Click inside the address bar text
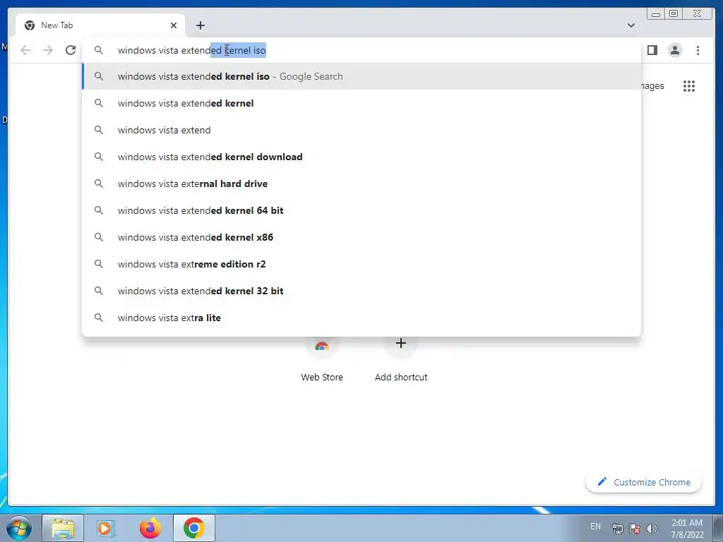This screenshot has width=723, height=542. (x=191, y=50)
